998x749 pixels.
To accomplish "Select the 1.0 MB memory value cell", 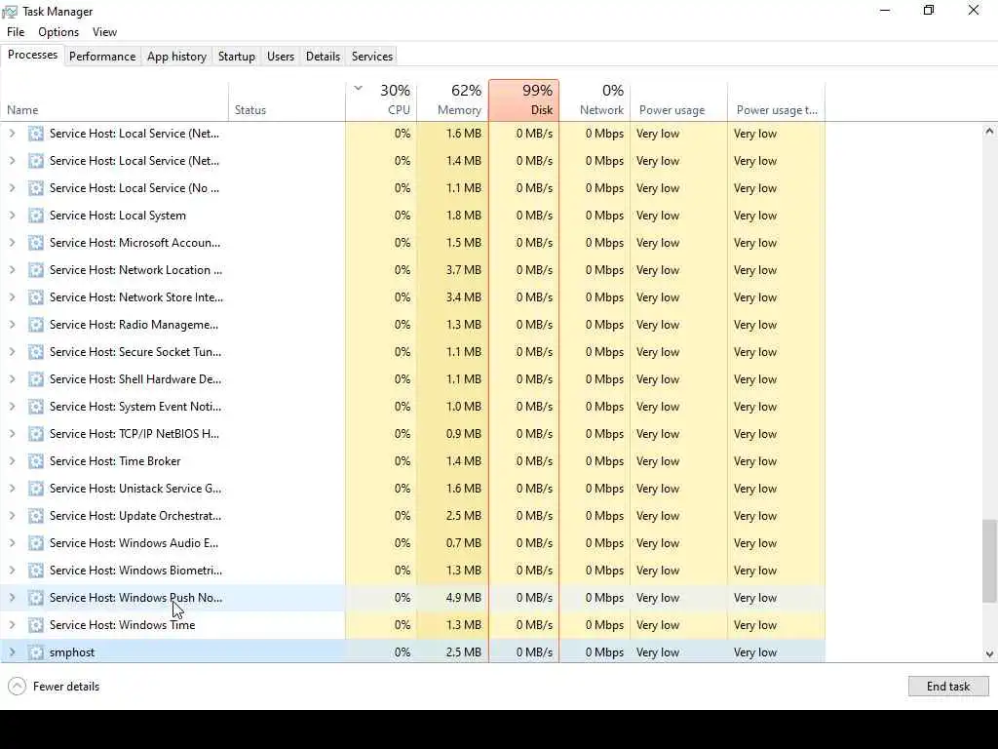I will (452, 407).
